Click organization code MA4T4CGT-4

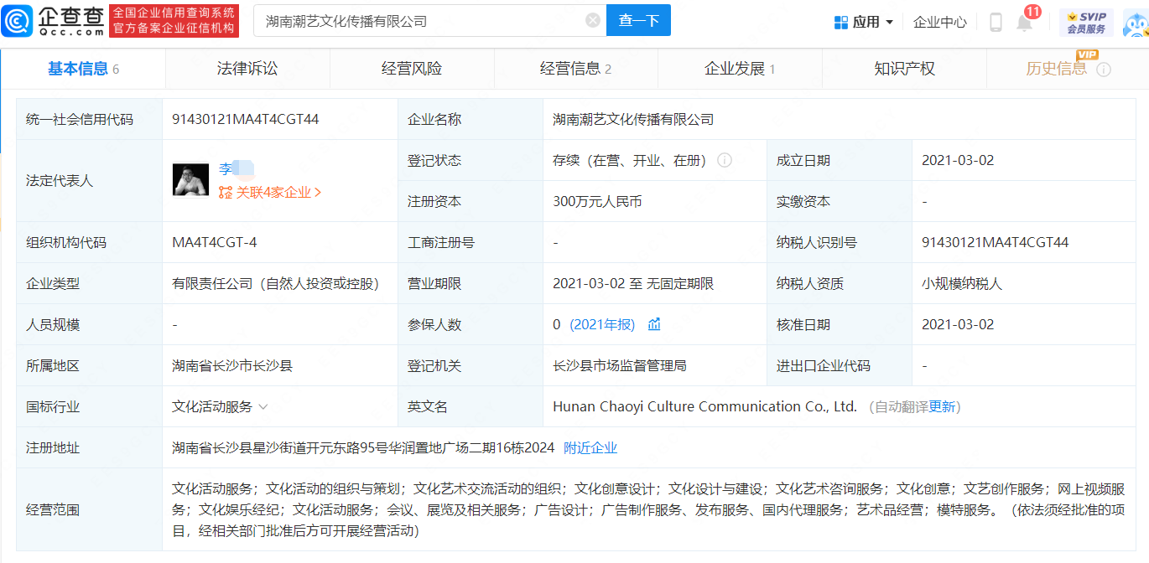pos(215,242)
